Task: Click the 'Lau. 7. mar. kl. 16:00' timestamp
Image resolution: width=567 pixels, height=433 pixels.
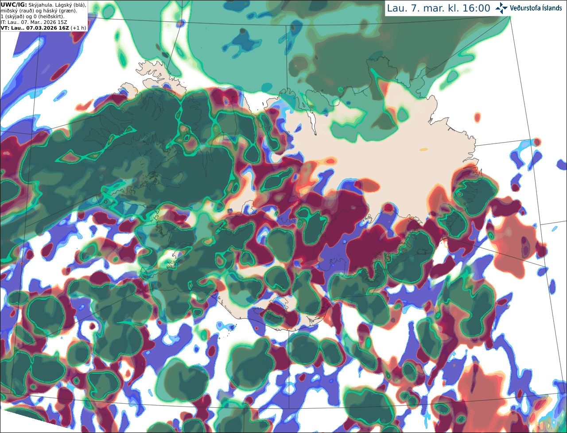Action: [x=439, y=8]
